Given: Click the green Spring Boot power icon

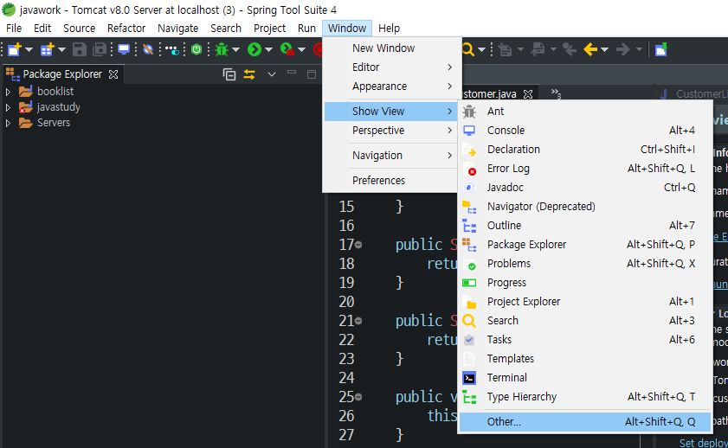Looking at the screenshot, I should point(196,49).
